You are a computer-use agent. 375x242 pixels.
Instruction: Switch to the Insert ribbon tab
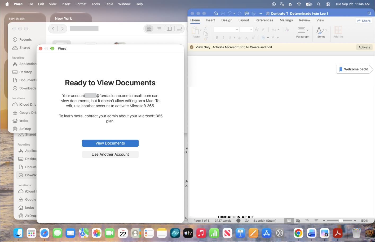coord(210,20)
